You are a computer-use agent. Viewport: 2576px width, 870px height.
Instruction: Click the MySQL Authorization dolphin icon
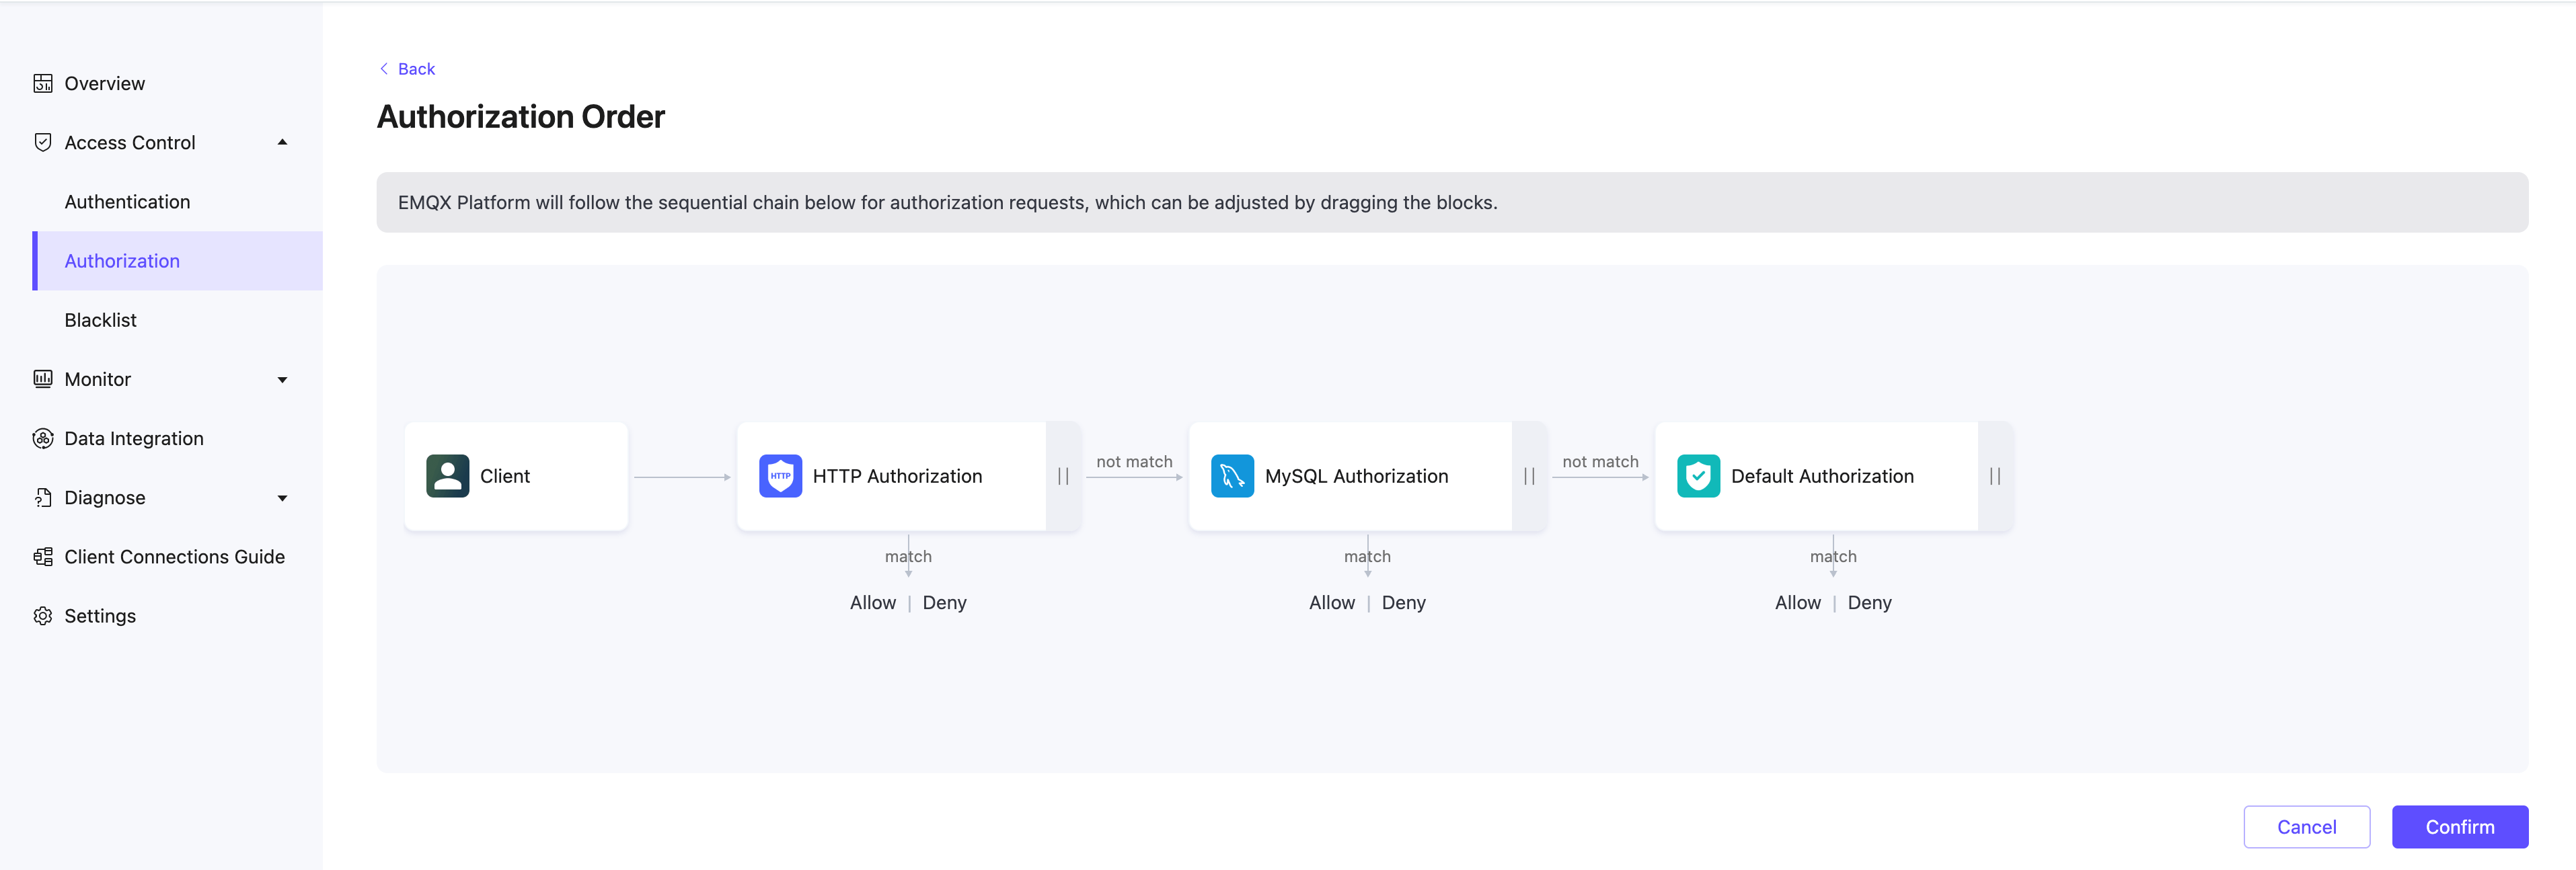(1232, 476)
